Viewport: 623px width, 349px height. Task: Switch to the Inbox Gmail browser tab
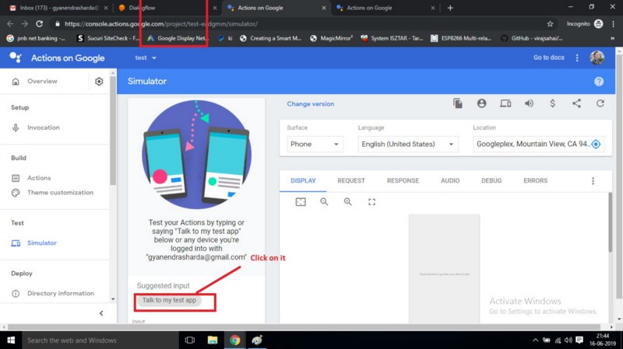(58, 8)
